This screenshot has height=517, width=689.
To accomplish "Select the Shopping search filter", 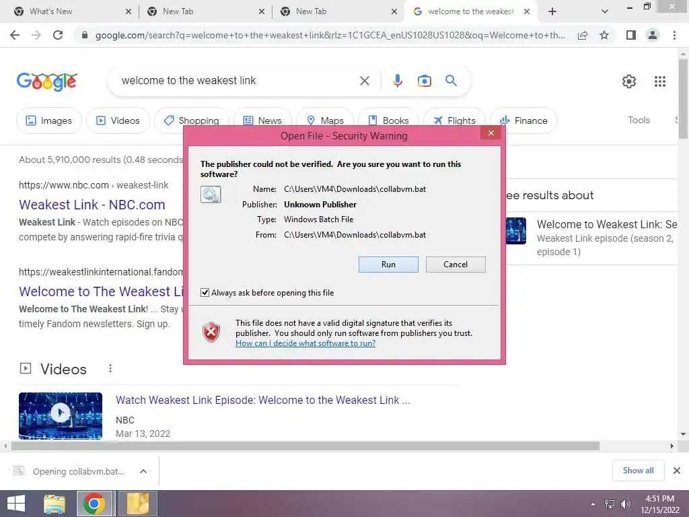I will click(x=191, y=120).
